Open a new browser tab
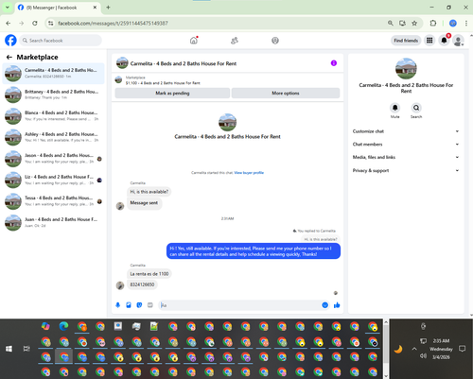This screenshot has height=379, width=473. tap(108, 8)
